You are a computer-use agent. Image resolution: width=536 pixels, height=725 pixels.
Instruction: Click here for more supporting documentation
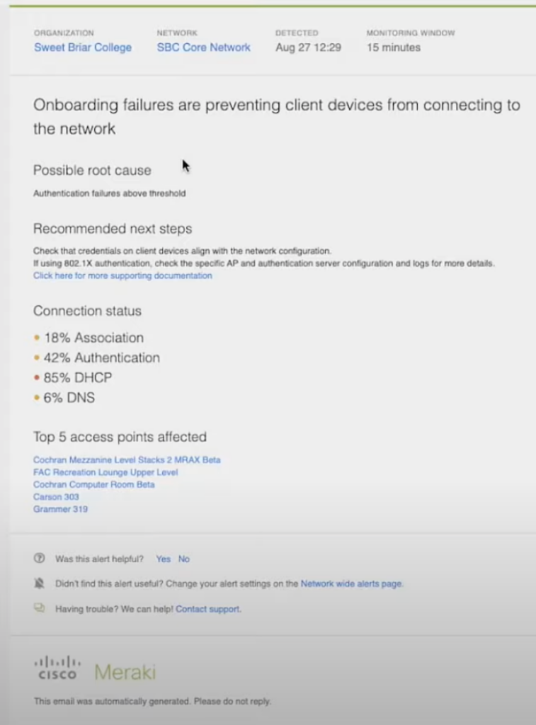pos(122,275)
